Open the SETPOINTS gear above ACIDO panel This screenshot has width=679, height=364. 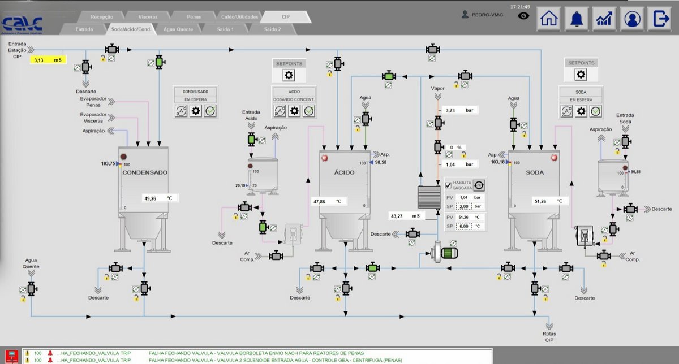(x=289, y=76)
